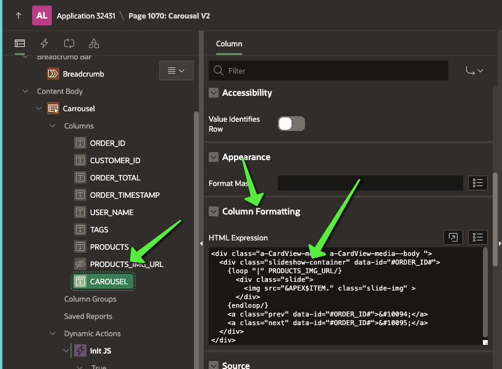Select the hidden PRODUCTS_IMG_URL column

coord(126,264)
